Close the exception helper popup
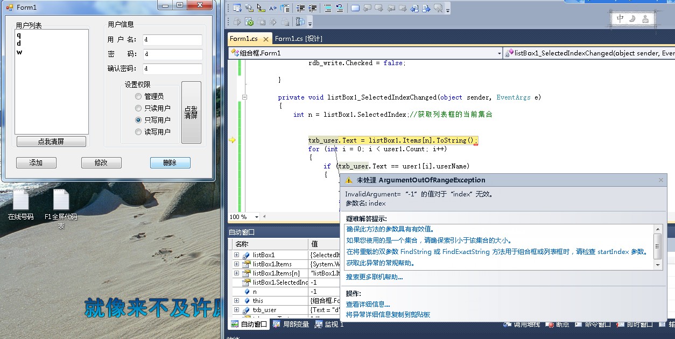675x339 pixels. click(661, 180)
